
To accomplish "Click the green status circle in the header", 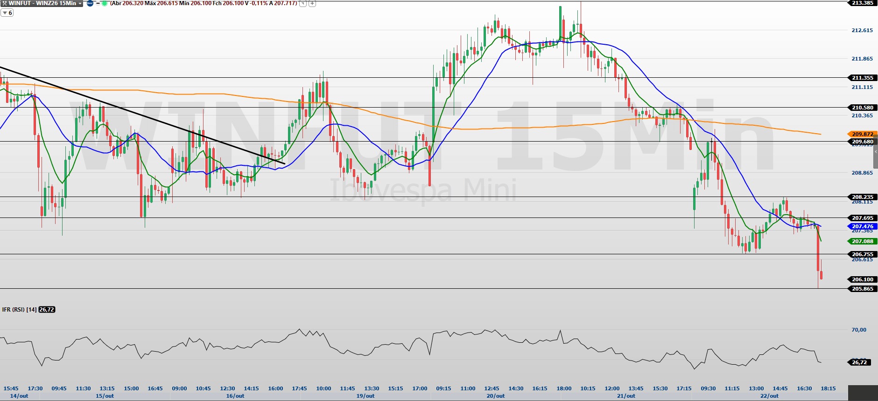I will 105,3.
